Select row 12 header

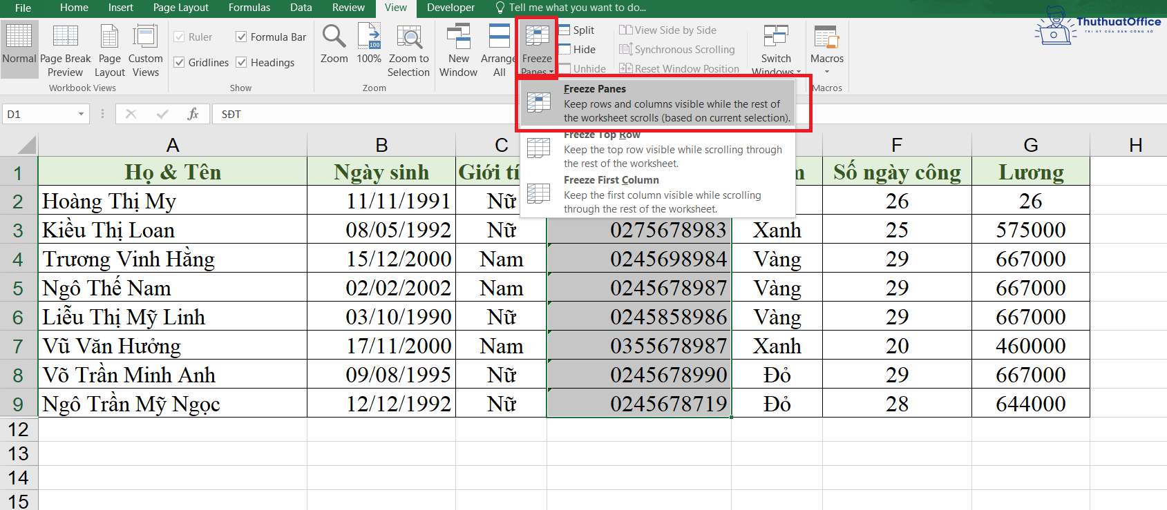pos(19,429)
